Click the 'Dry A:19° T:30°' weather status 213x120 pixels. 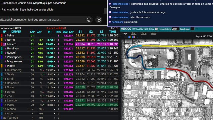pos(204,36)
